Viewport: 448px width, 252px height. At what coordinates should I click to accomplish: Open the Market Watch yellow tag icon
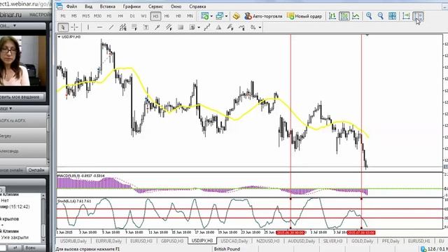click(x=236, y=16)
